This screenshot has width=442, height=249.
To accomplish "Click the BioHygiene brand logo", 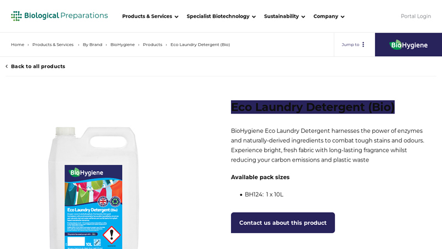I will pyautogui.click(x=408, y=45).
